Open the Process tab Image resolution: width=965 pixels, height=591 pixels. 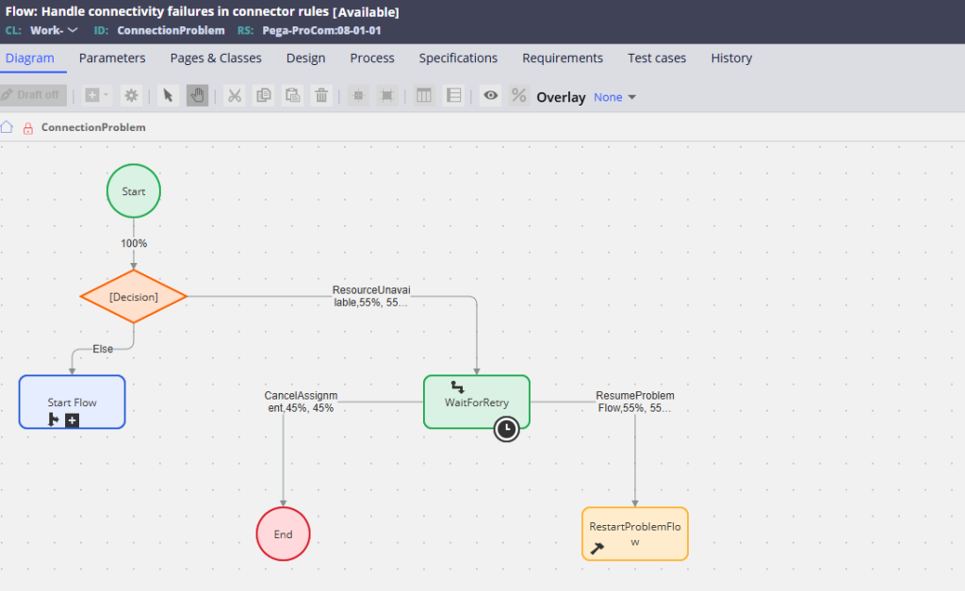[372, 57]
